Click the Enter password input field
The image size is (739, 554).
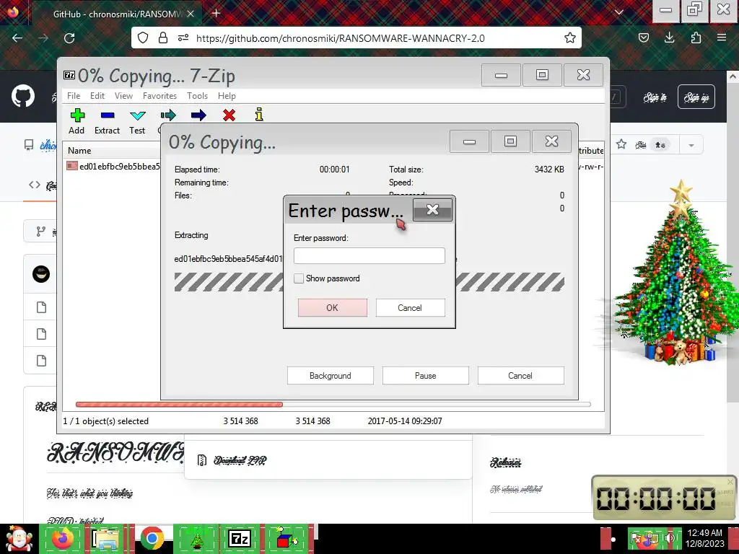pos(369,256)
